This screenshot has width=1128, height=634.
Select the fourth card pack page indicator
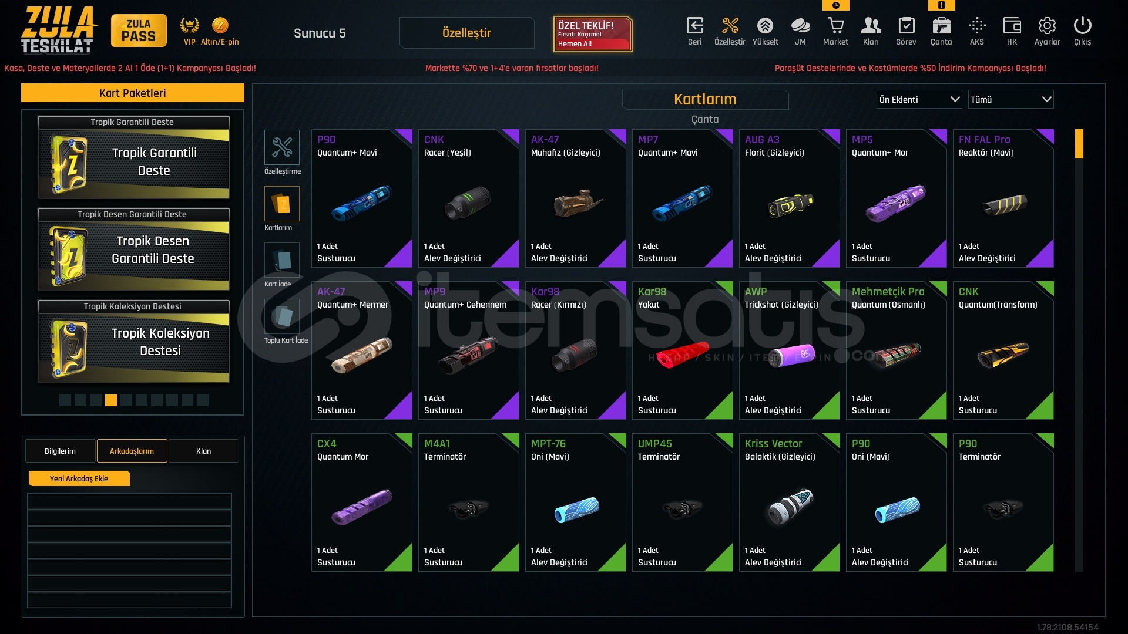[111, 400]
